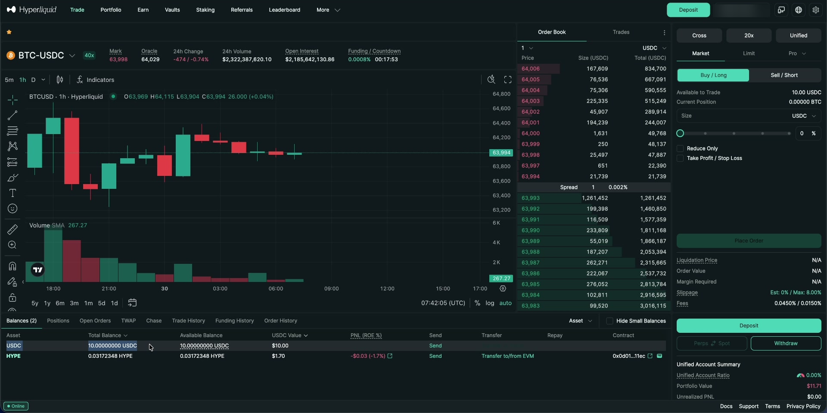Click the Size input field
The height and width of the screenshot is (413, 827).
749,116
